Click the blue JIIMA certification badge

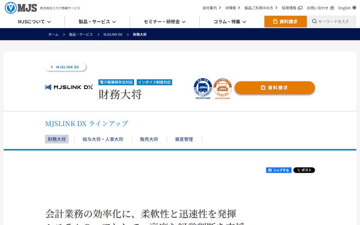coord(203,88)
